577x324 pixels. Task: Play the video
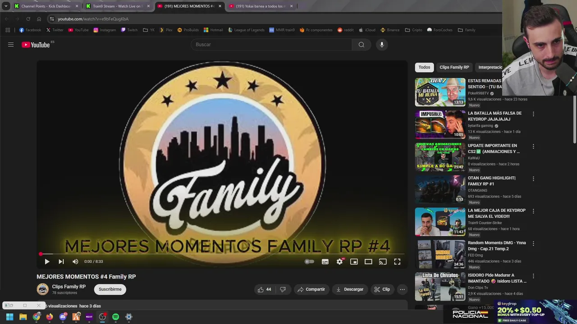coord(47,261)
